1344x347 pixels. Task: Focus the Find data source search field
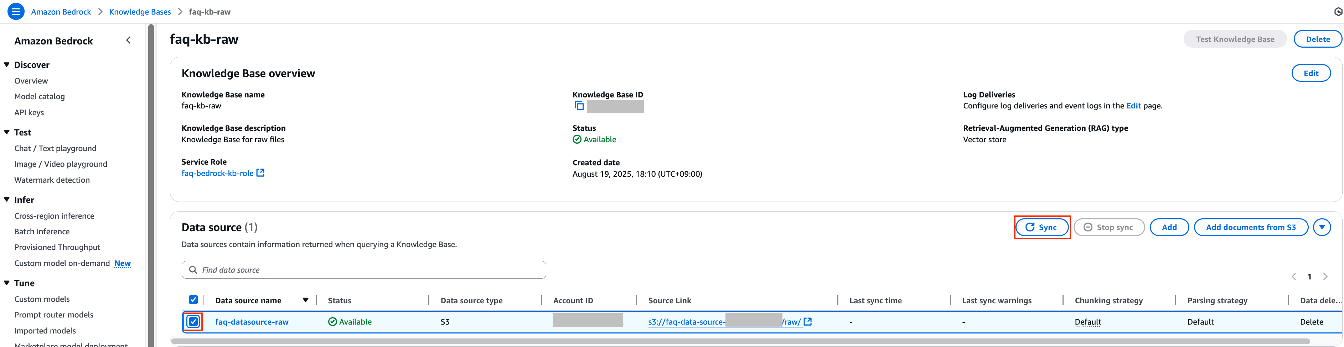click(364, 270)
